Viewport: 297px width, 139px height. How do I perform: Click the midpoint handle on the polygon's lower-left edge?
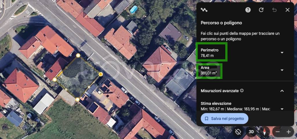coord(66,89)
